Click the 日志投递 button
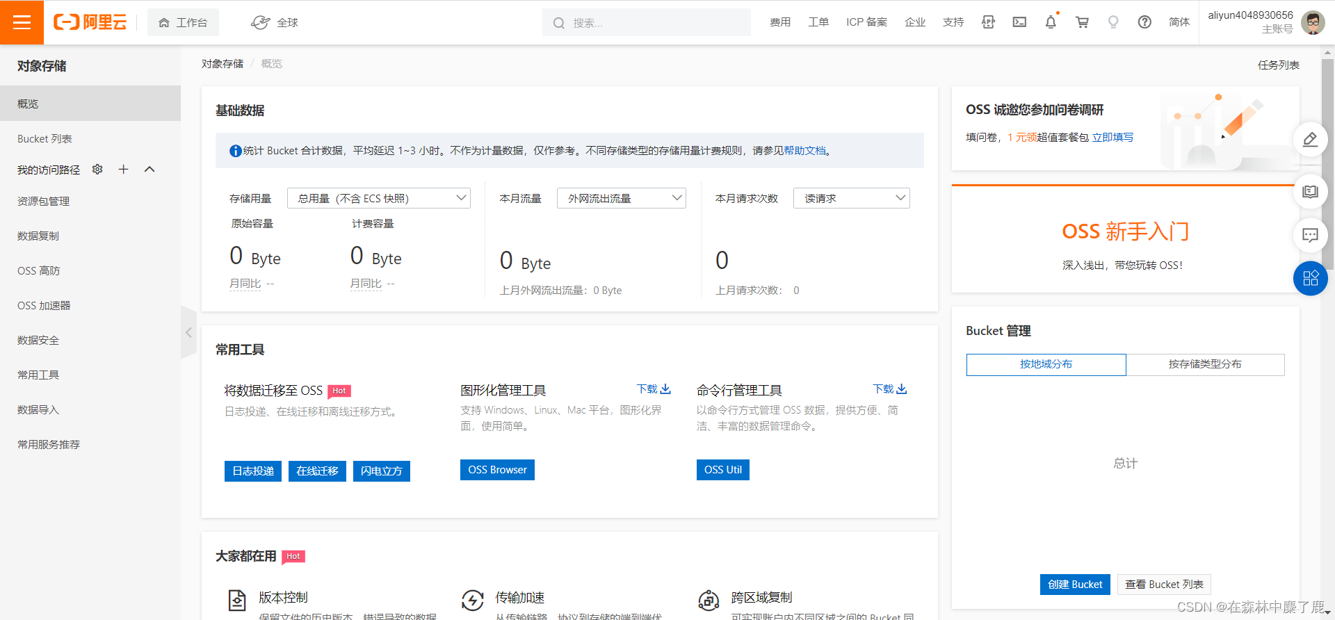This screenshot has width=1335, height=620. 253,471
